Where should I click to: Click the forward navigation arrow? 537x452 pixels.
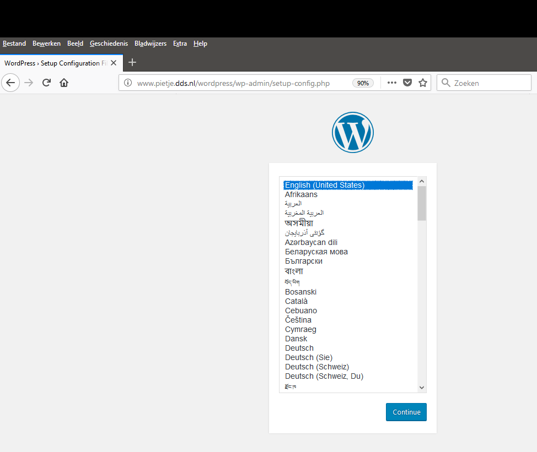coord(29,83)
